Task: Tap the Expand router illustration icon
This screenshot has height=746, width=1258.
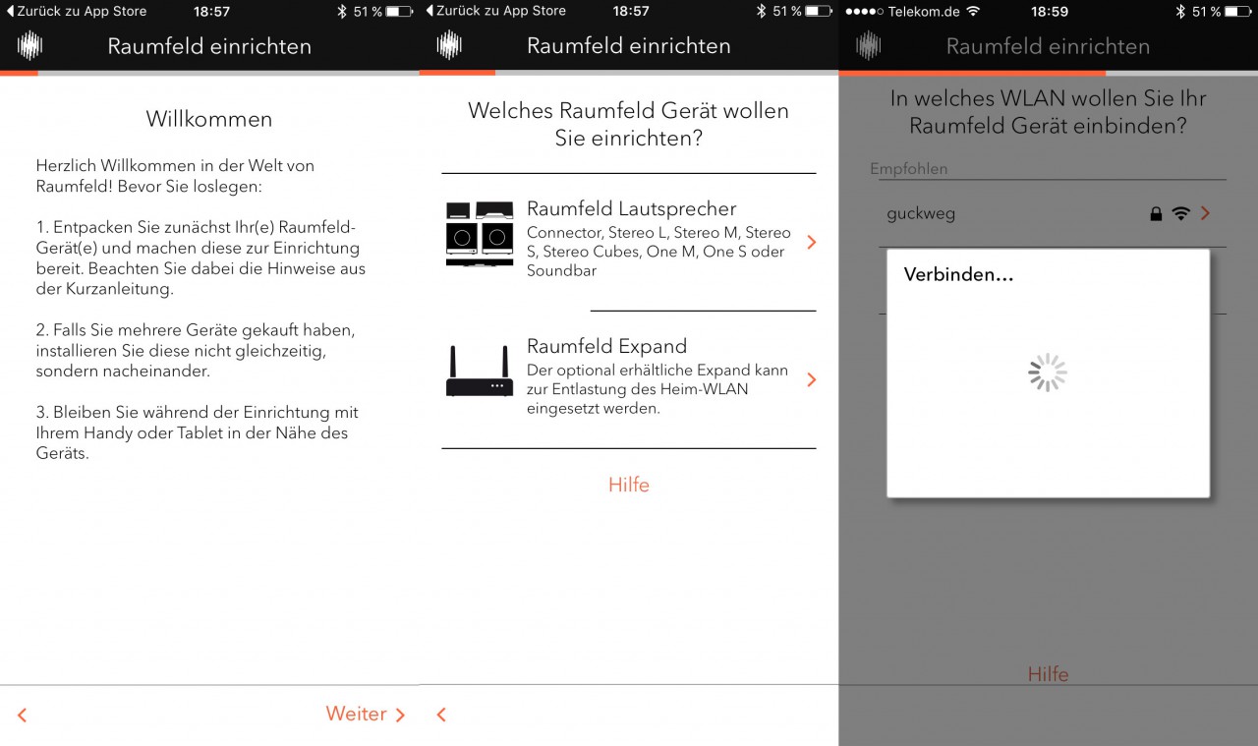Action: [x=480, y=371]
